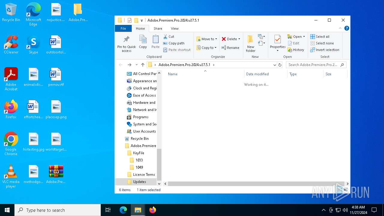Select the Adobe Acrobat desktop icon
384x216 pixels.
11,79
